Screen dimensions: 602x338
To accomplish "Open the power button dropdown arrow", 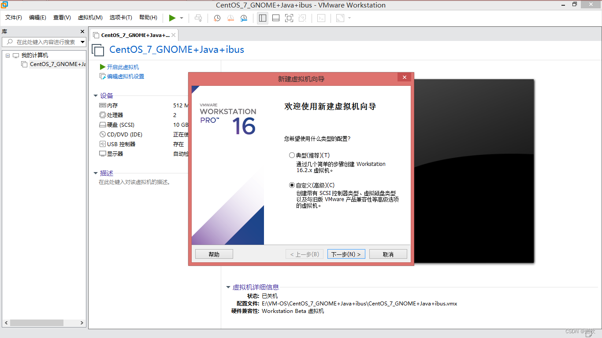I will click(x=180, y=18).
